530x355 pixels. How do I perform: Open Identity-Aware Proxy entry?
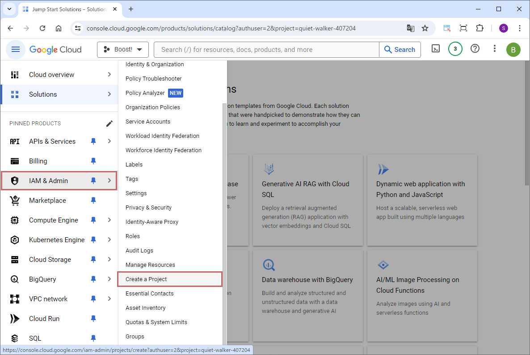tap(152, 222)
